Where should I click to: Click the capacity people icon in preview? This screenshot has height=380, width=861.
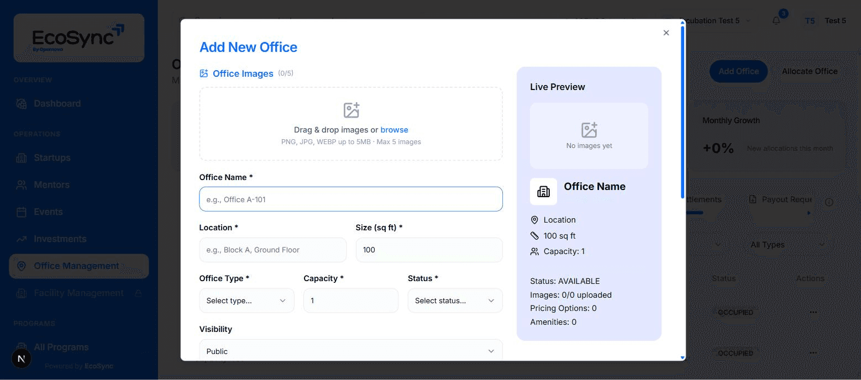click(x=534, y=251)
